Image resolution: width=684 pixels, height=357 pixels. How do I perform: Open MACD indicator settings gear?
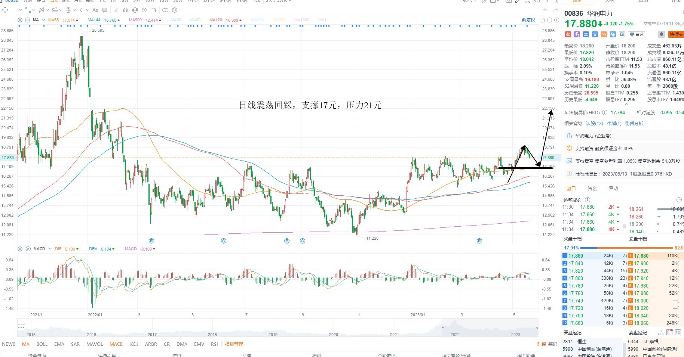coord(20,249)
